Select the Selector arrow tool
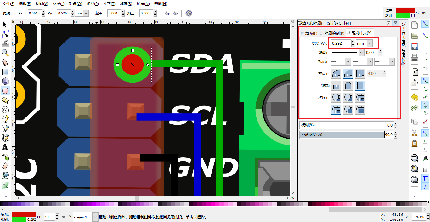 click(x=5, y=25)
